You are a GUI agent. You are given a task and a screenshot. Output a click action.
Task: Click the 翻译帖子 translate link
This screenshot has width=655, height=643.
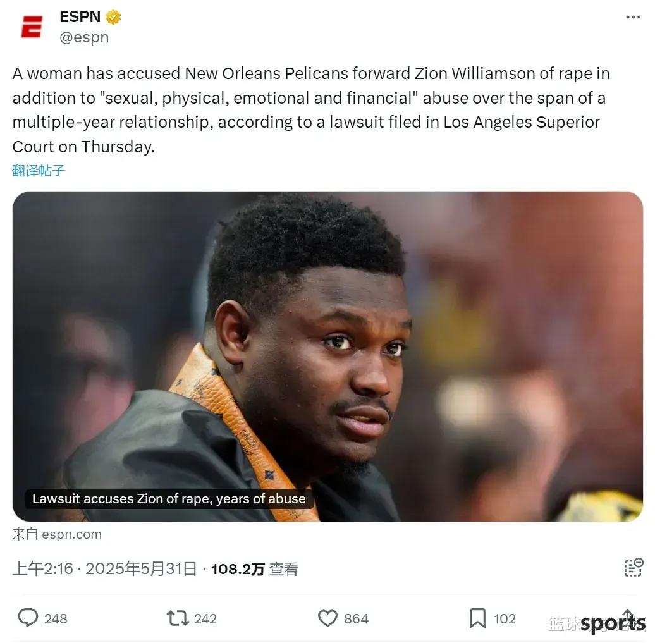39,171
